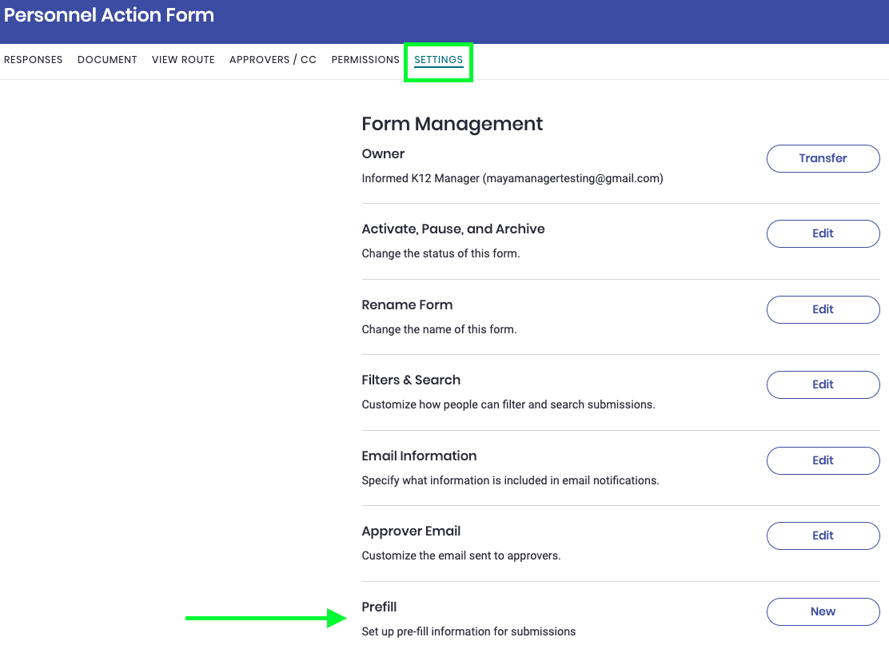889x653 pixels.
Task: Click Edit next to Rename Form
Action: tap(823, 309)
